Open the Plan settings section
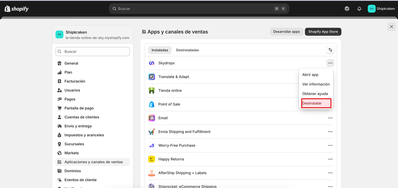 click(92, 72)
